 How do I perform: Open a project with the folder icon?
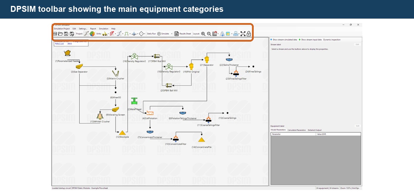pyautogui.click(x=60, y=34)
